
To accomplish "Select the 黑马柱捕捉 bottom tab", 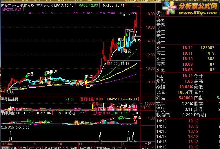I will click(52, 148).
